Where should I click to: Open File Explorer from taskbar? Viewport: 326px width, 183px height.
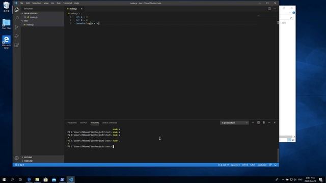pyautogui.click(x=37, y=179)
